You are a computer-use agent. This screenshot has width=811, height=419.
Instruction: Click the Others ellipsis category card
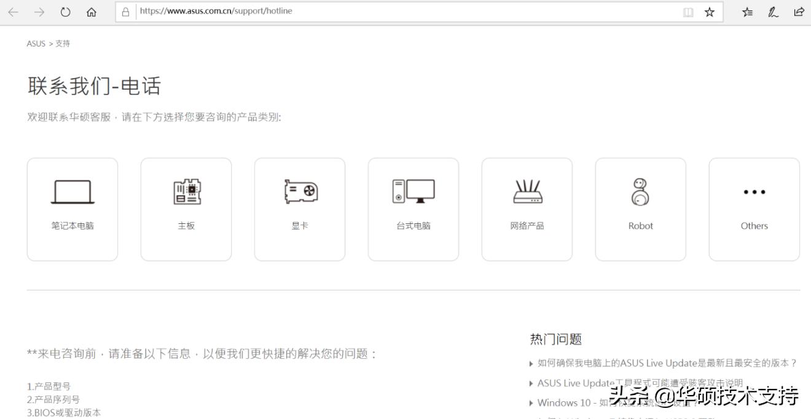pyautogui.click(x=754, y=209)
